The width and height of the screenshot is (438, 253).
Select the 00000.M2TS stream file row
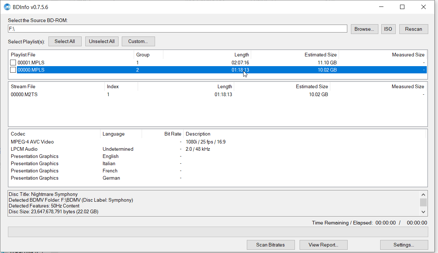(218, 94)
